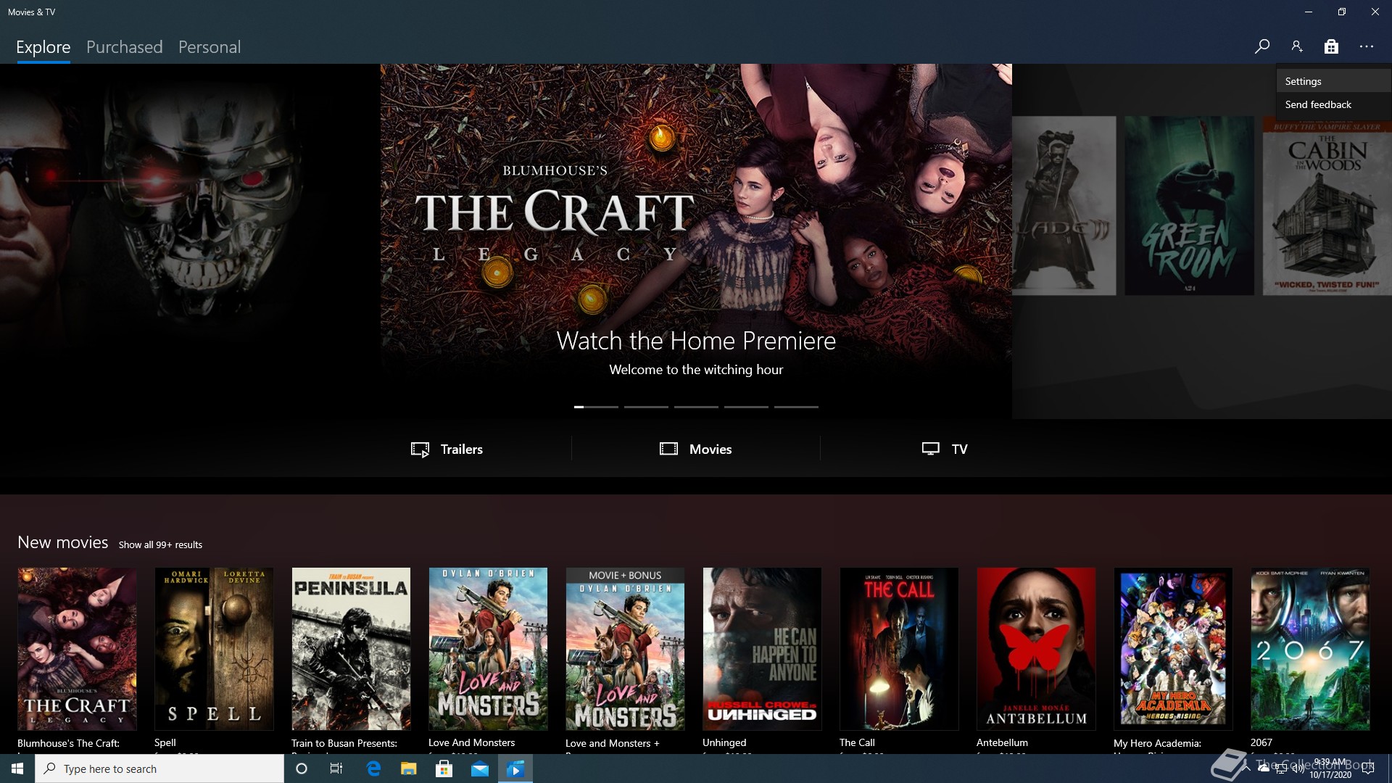Click the 'Unhinged' title text
1392x783 pixels.
click(x=724, y=742)
